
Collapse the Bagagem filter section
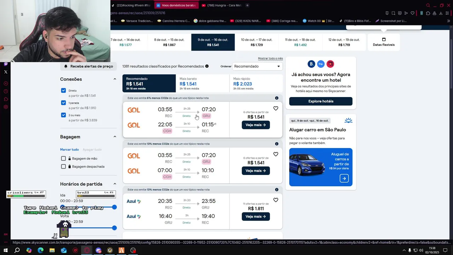point(115,137)
